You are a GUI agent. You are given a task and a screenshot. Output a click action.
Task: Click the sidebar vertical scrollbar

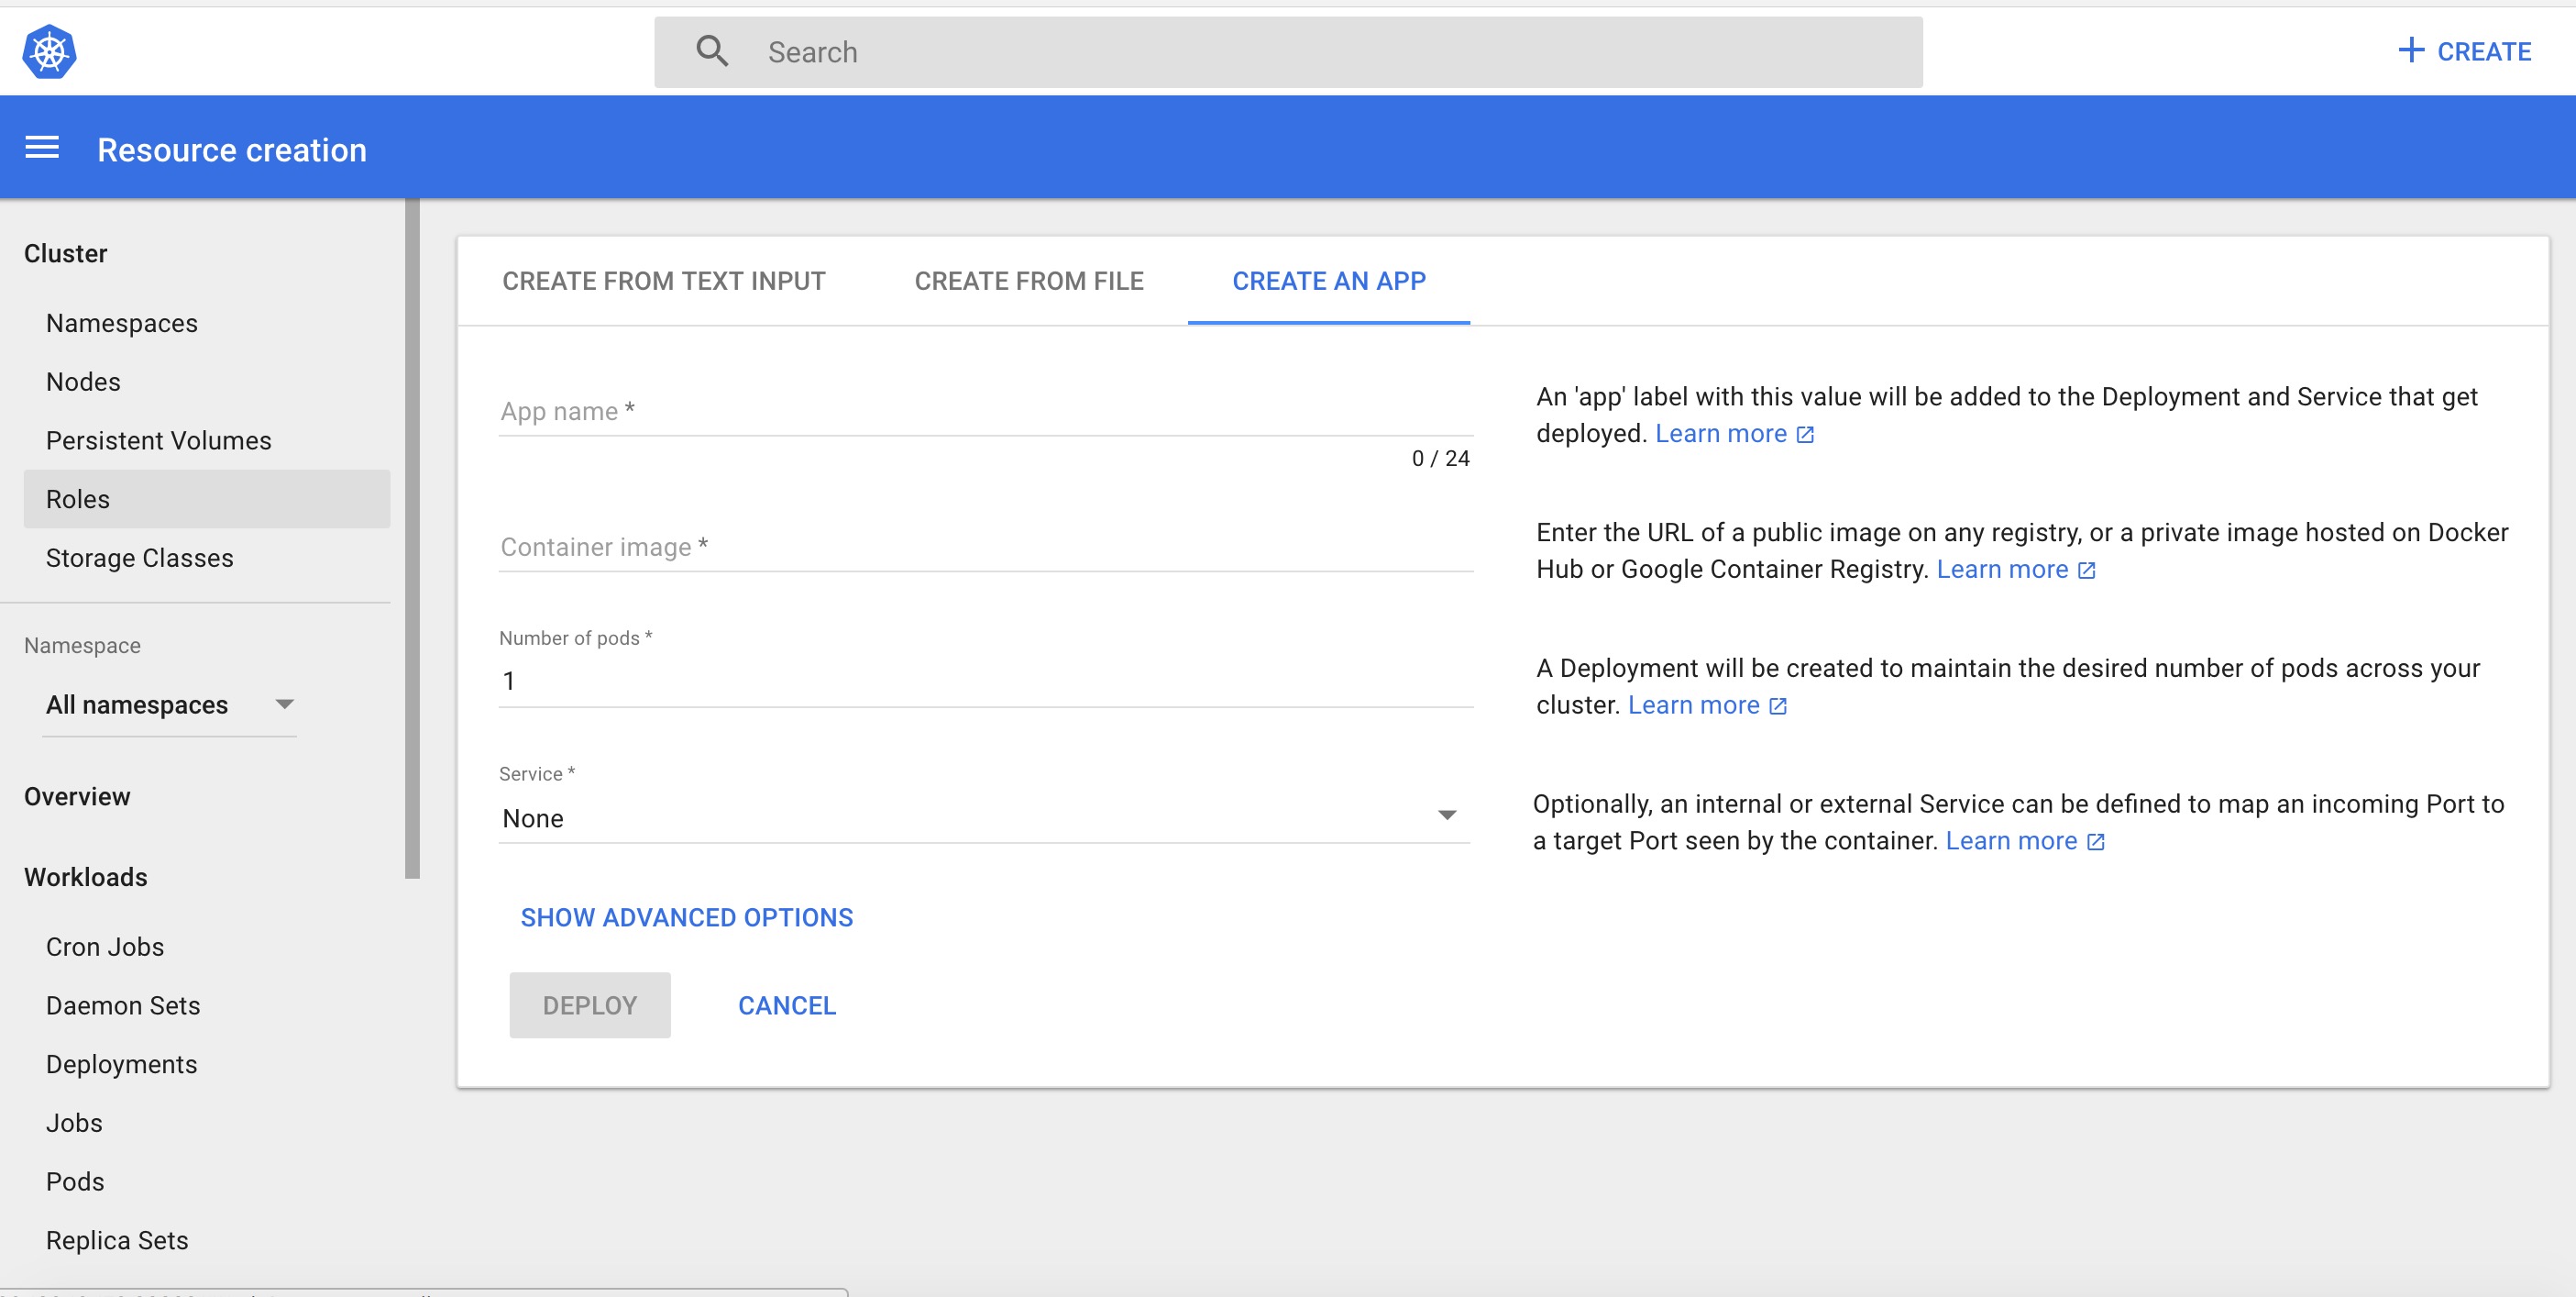coord(412,540)
